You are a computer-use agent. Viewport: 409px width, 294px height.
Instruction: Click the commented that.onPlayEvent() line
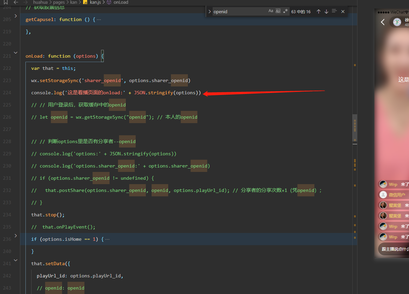click(x=63, y=227)
